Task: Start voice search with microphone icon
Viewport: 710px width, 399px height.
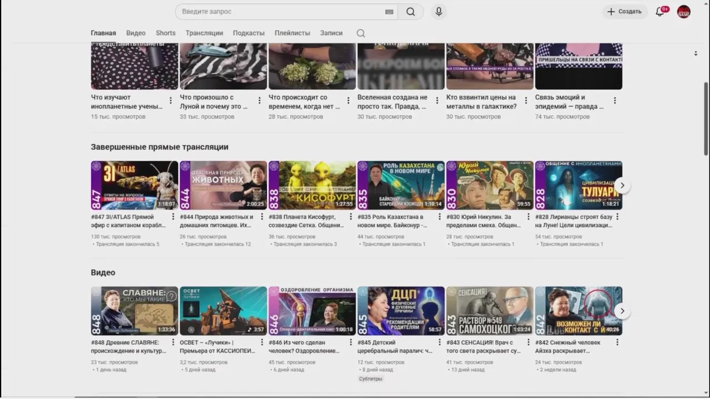Action: (439, 12)
